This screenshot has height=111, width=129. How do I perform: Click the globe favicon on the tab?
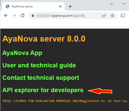[8, 6]
